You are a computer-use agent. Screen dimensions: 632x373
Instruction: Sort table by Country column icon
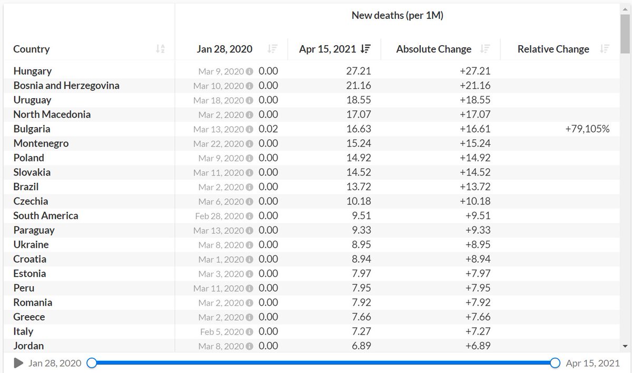pos(161,49)
